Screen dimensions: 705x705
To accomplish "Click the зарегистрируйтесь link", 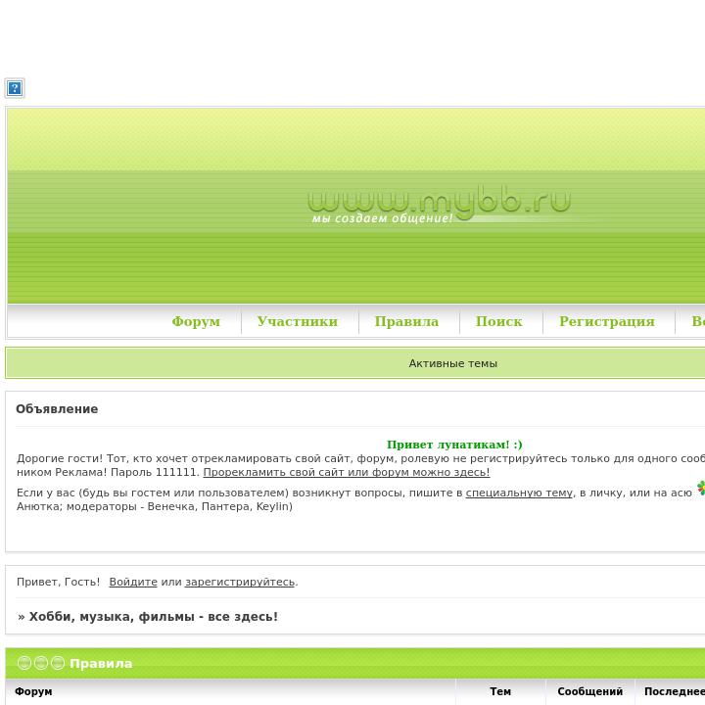I will 240,582.
